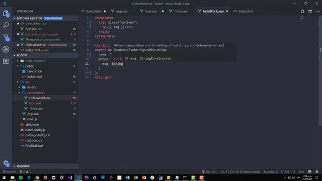Open the Debug view in activity bar

pos(6,49)
